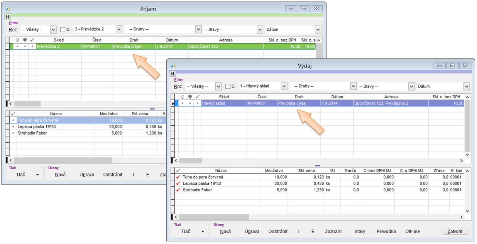The height and width of the screenshot is (244, 477).
Task: Click the paperclip attachment column icon in Výdaj
Action: pos(182,97)
